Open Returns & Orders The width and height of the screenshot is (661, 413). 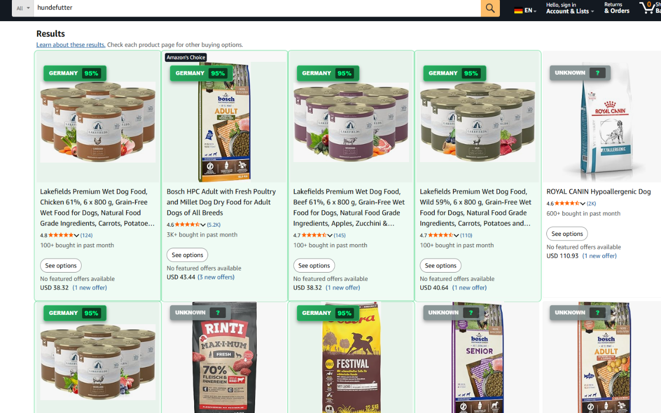point(617,8)
